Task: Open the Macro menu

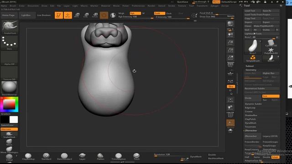Action: coord(84,6)
